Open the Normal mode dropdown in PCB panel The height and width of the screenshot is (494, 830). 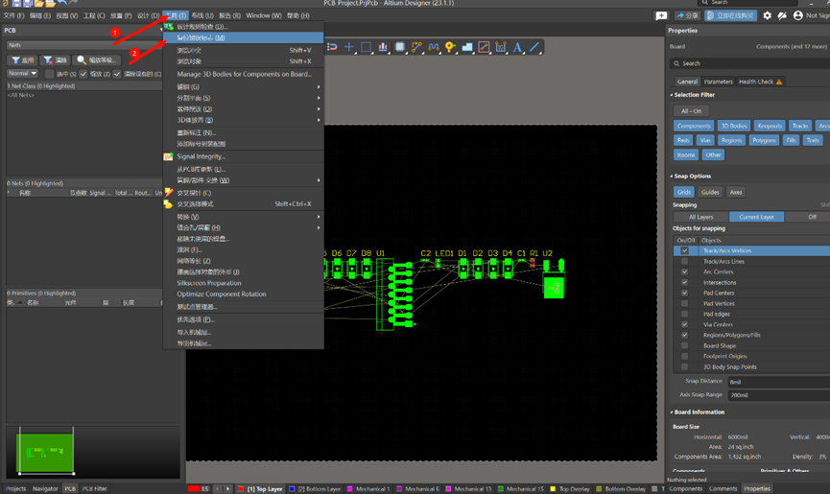click(x=22, y=74)
